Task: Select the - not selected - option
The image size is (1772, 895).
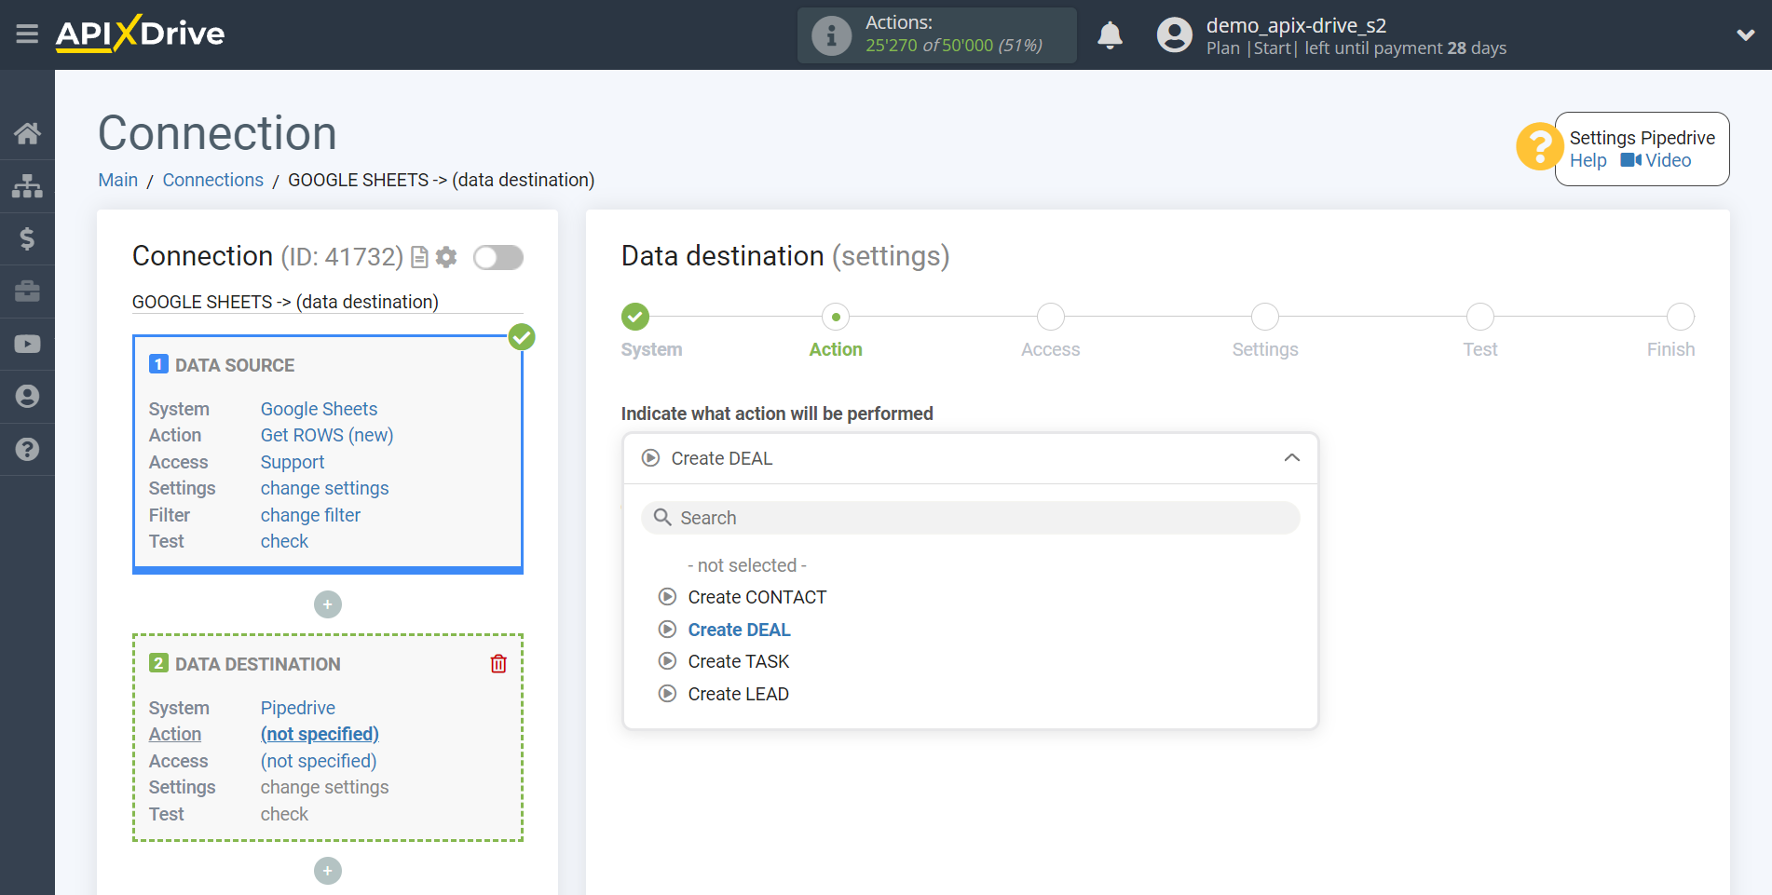Action: pyautogui.click(x=747, y=565)
